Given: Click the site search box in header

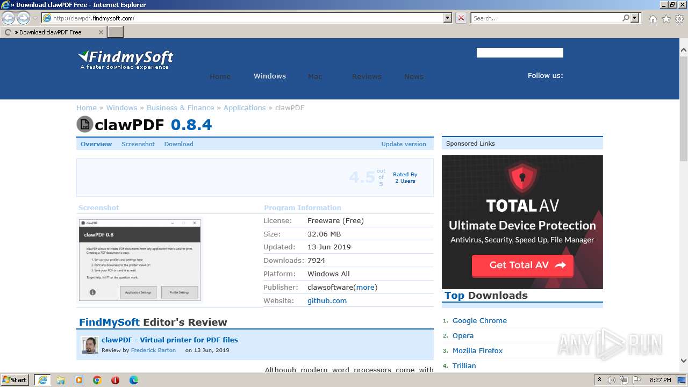Looking at the screenshot, I should pos(520,53).
